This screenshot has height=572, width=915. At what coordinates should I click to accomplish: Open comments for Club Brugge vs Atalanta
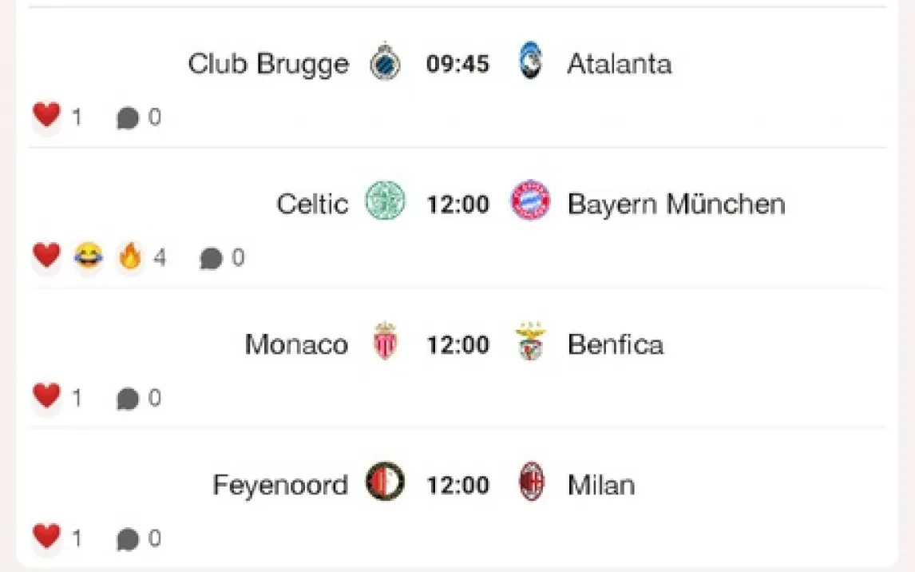[128, 118]
